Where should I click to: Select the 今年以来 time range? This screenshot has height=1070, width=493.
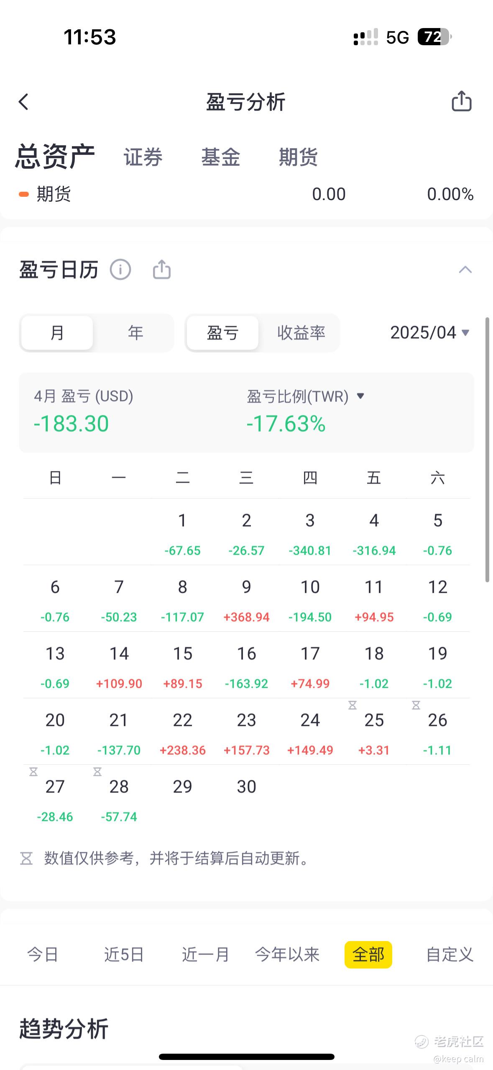click(287, 954)
